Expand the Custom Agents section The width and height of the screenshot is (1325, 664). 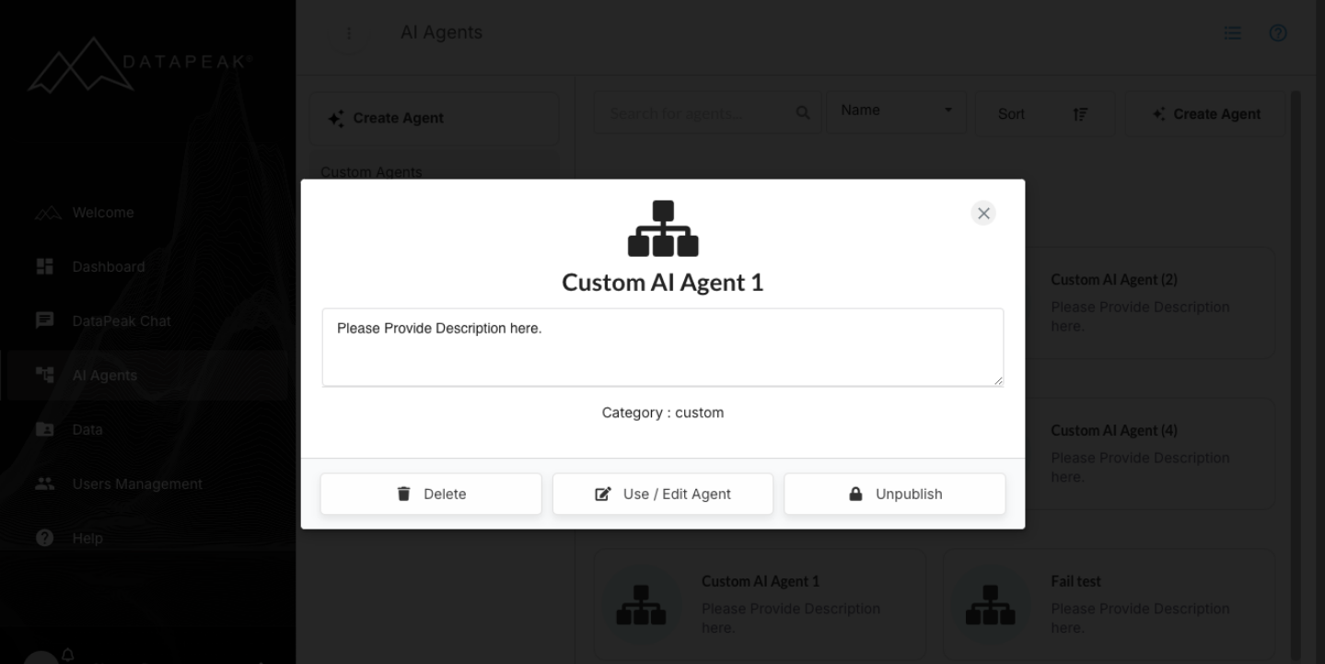point(372,172)
